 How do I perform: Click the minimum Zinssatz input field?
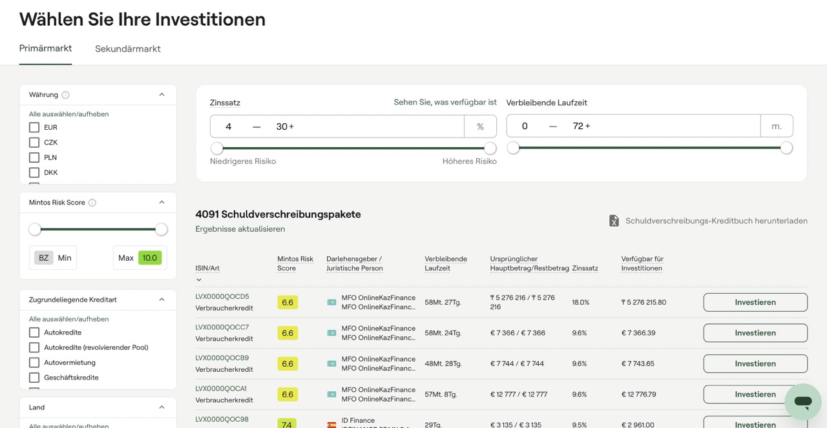point(229,127)
